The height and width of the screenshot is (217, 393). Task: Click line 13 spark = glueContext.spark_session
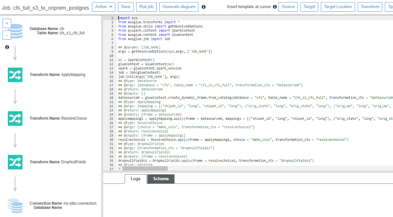pyautogui.click(x=150, y=68)
